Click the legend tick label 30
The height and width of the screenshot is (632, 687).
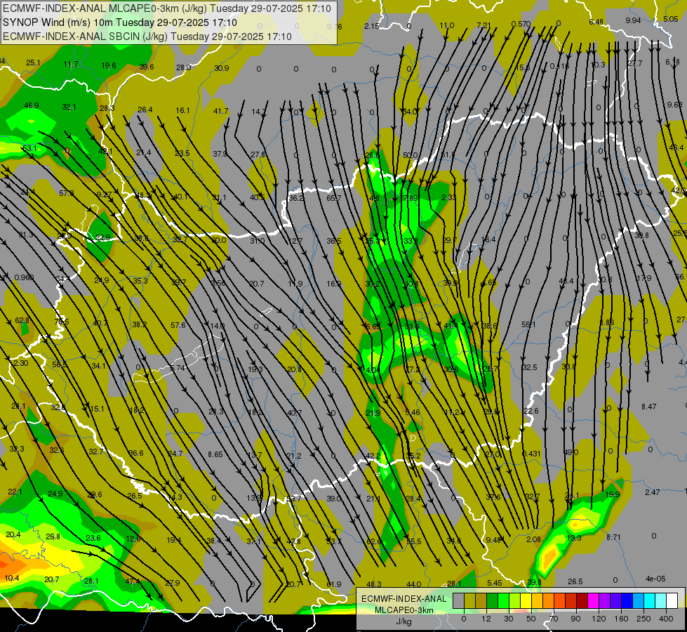coord(509,619)
